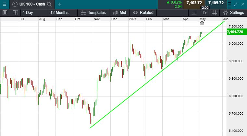
Task: Open the list panel icon in toolbar
Action: tap(5, 13)
